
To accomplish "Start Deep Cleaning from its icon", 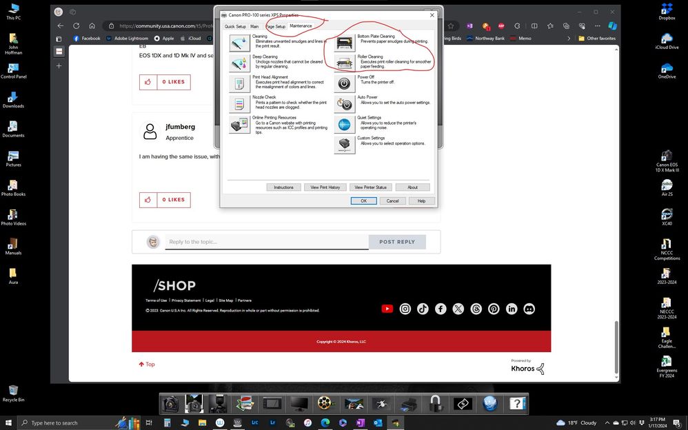I will [x=239, y=62].
